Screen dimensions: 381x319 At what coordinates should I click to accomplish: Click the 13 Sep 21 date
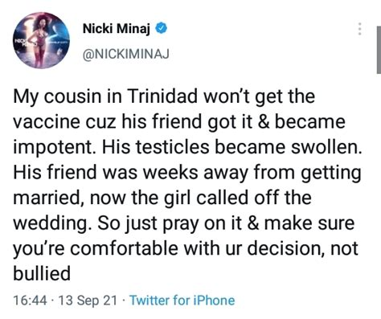pyautogui.click(x=87, y=301)
